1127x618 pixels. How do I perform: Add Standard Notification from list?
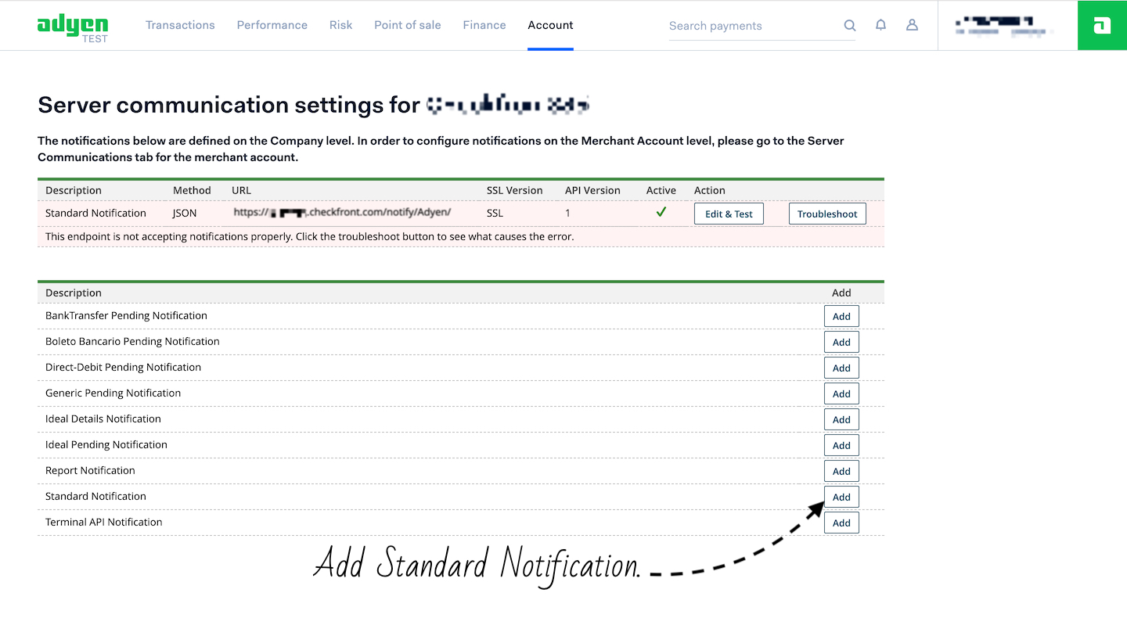click(841, 497)
